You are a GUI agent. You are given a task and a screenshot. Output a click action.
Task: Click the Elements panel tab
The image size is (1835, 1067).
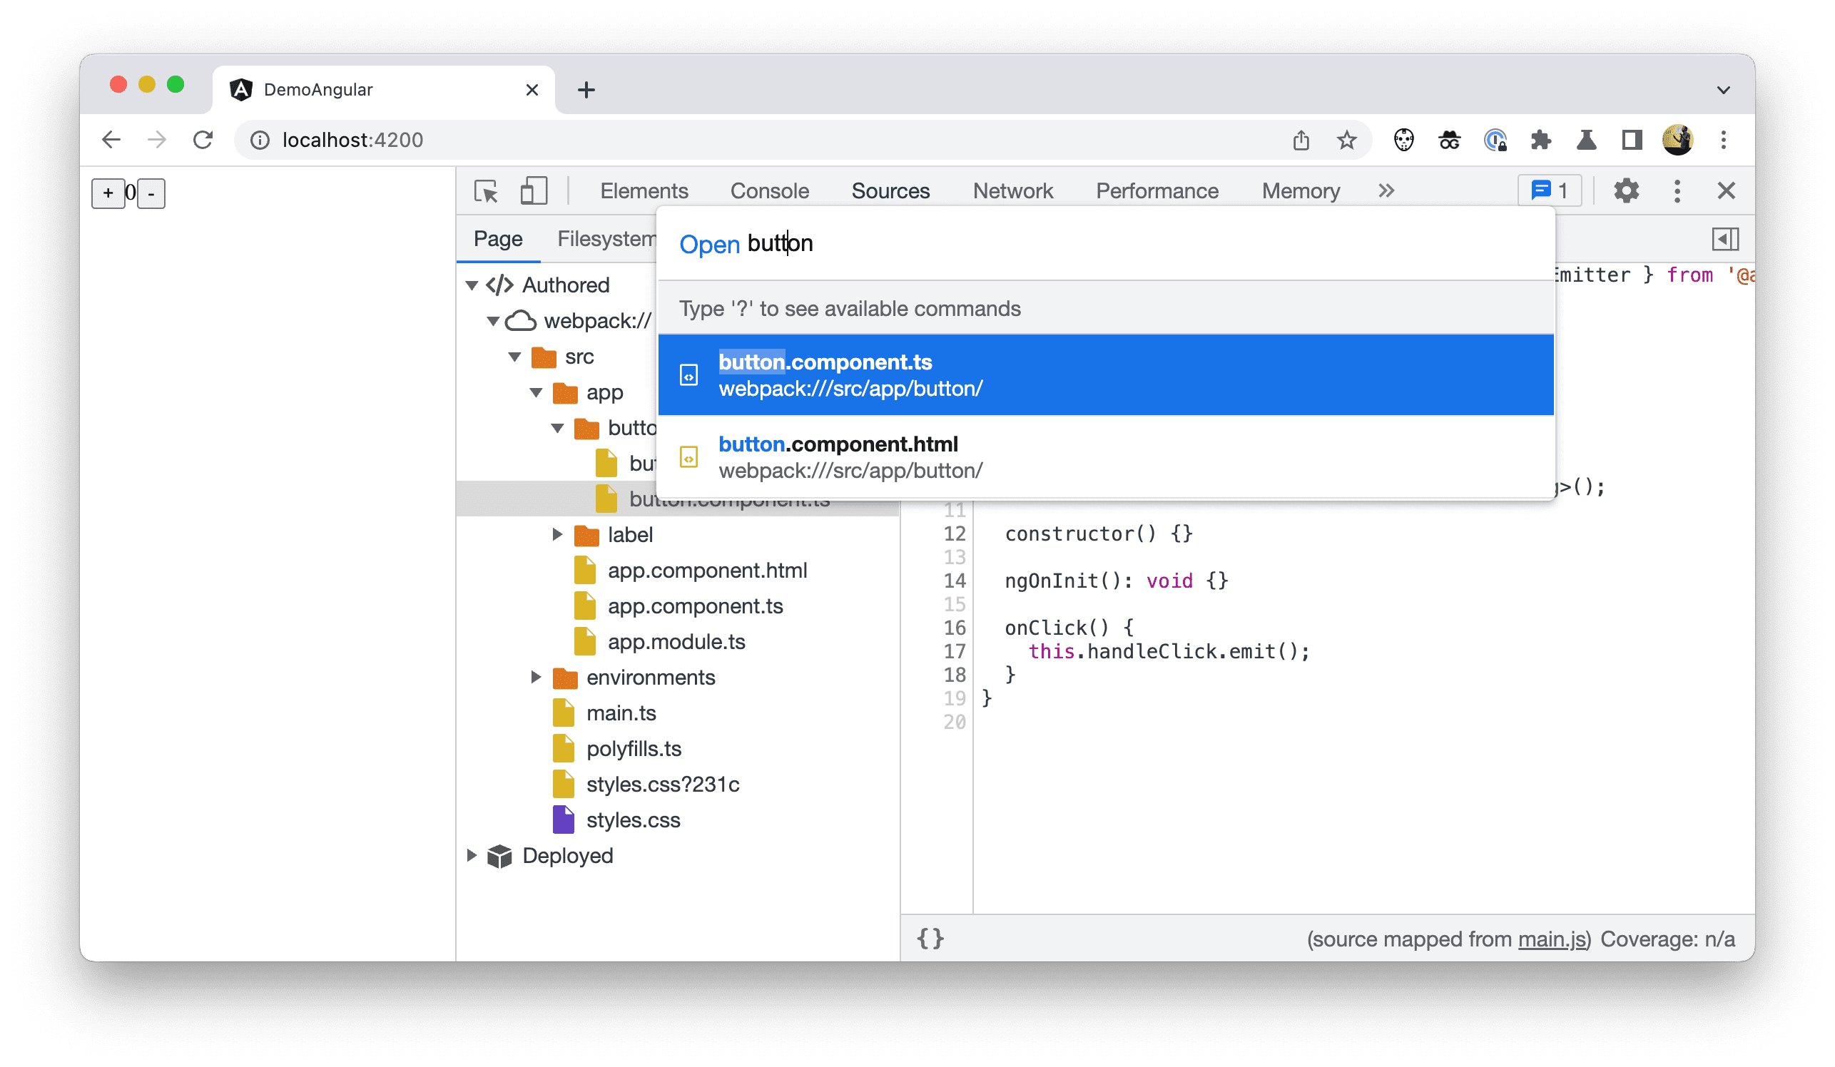point(644,190)
